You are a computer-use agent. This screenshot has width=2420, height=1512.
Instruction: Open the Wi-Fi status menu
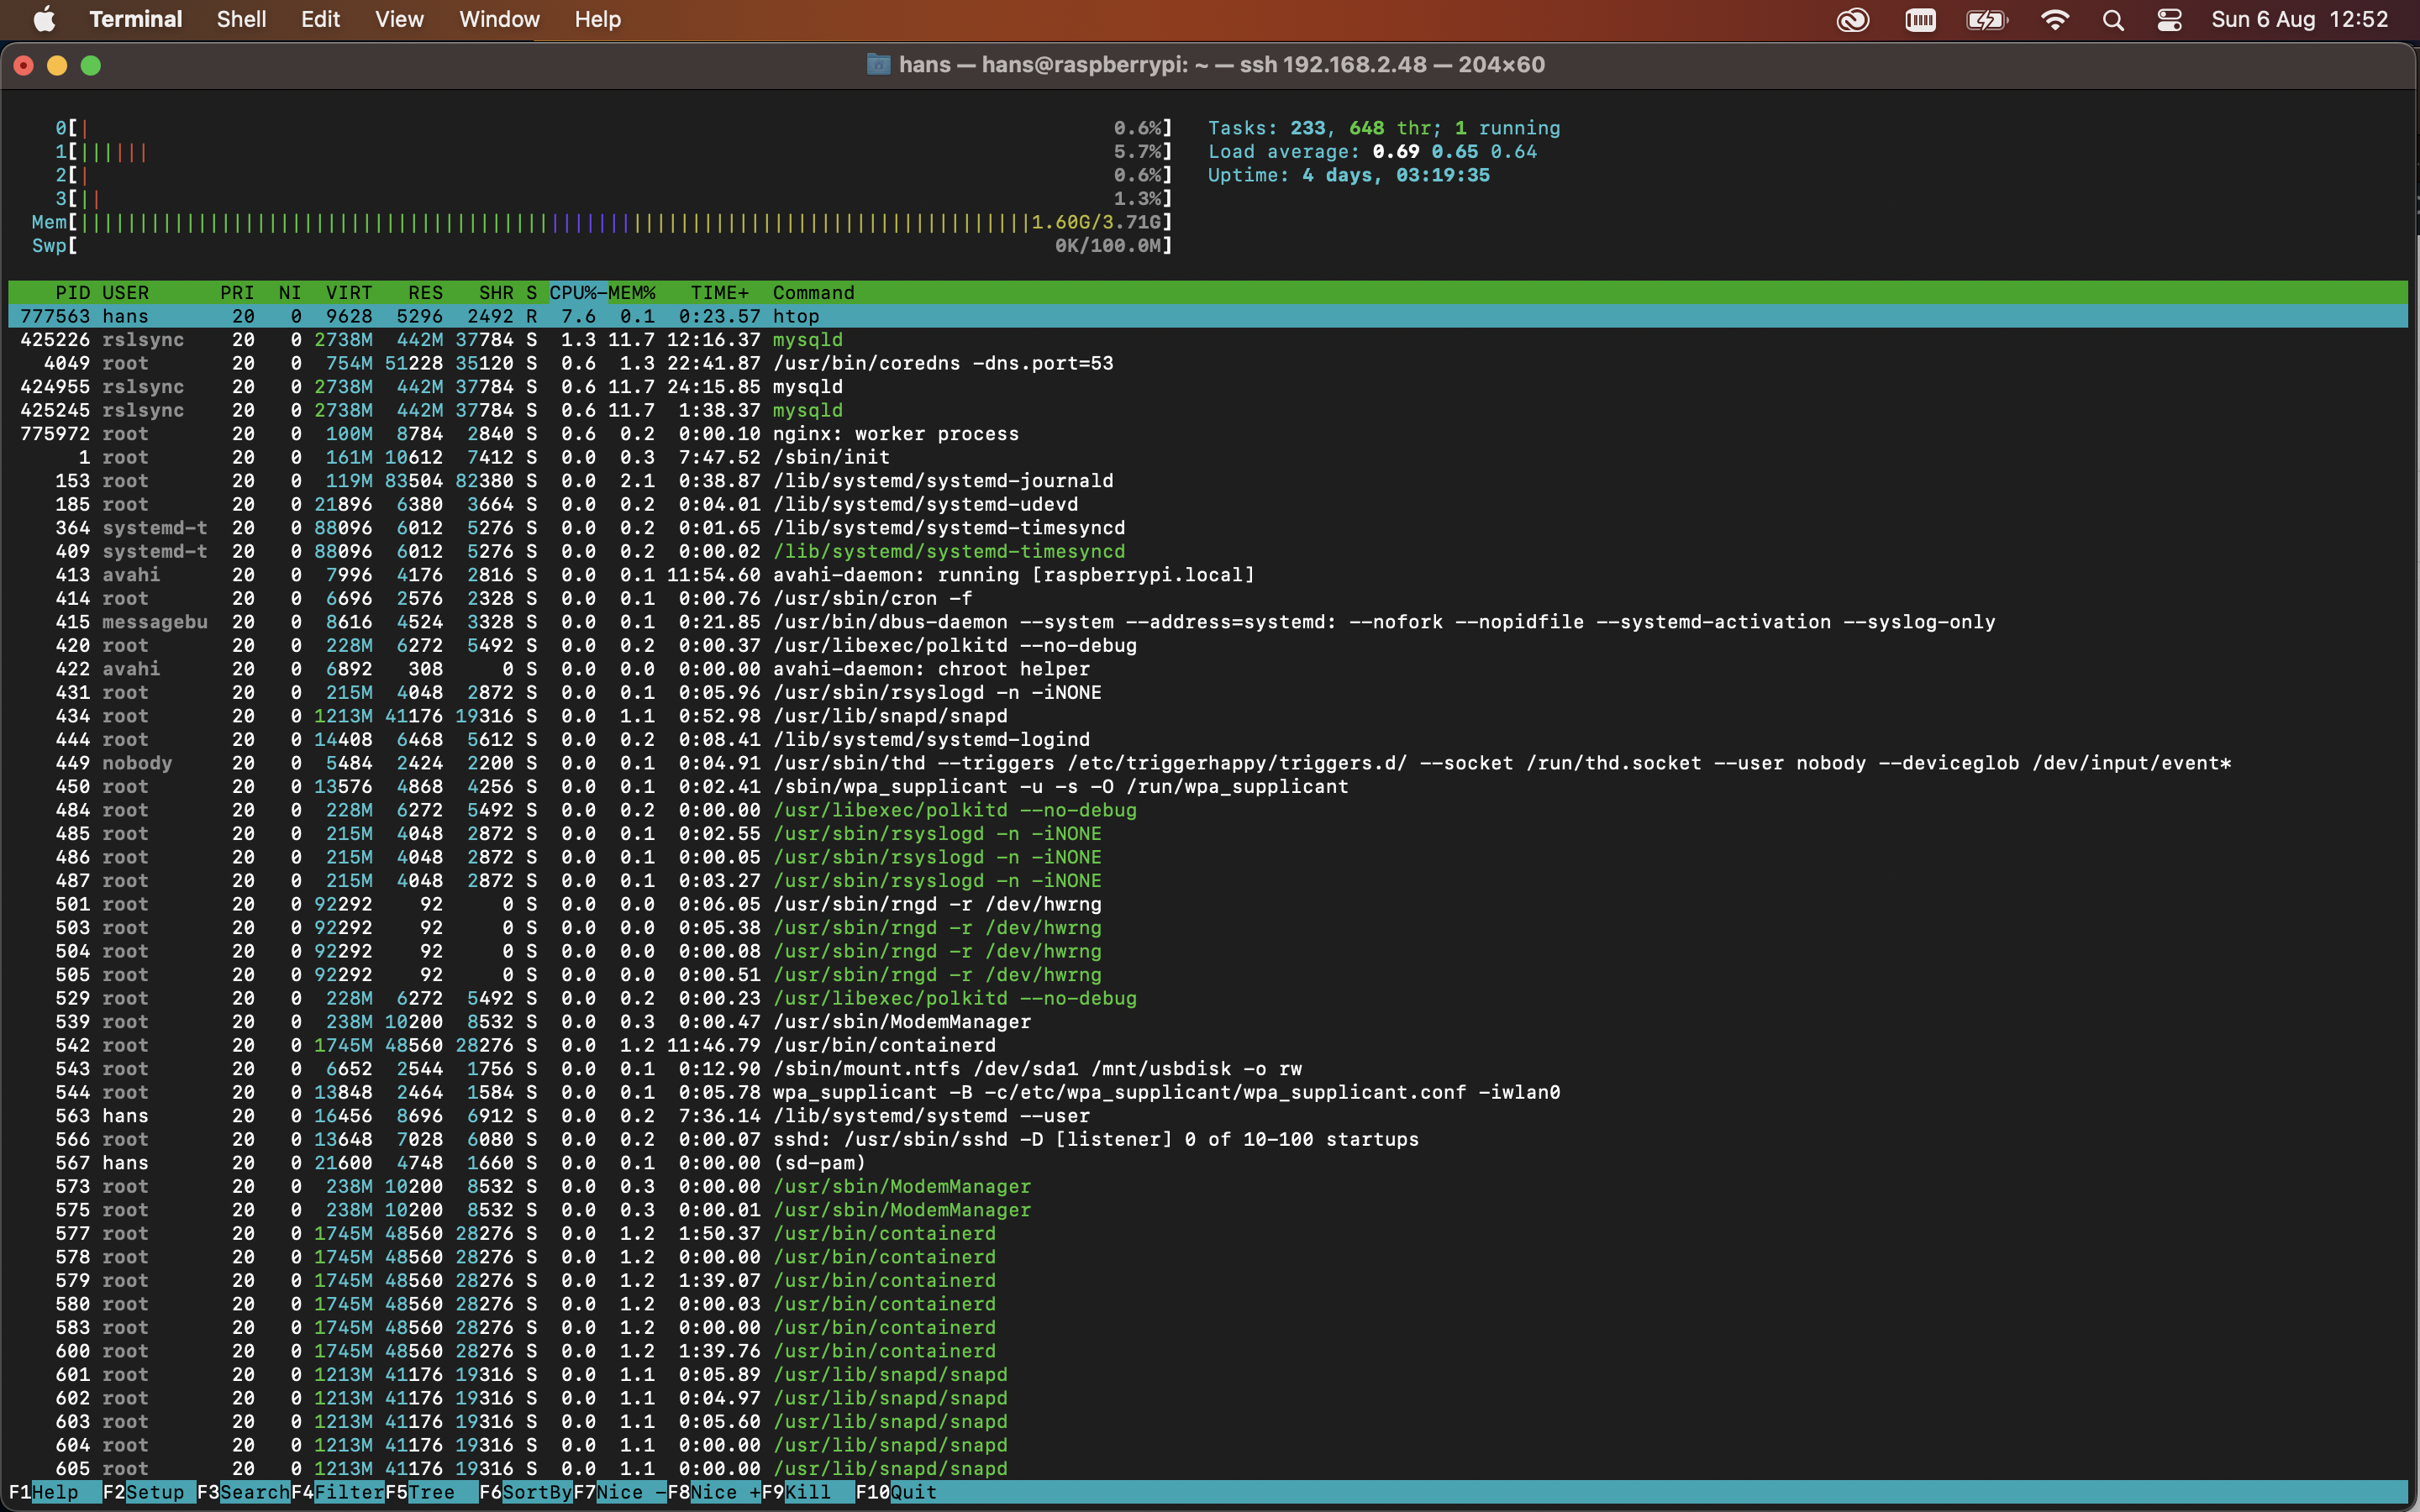click(x=2054, y=20)
